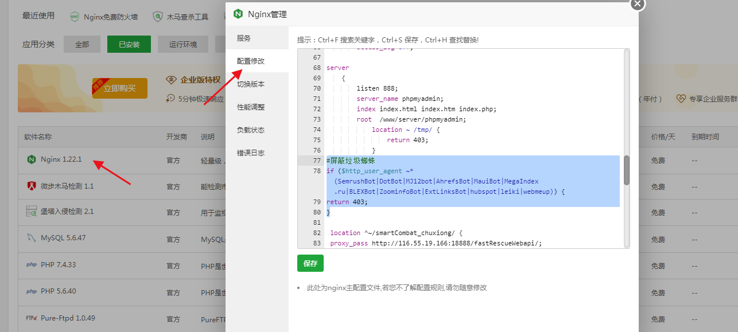Click the 微步木马检测 red icon

coord(31,186)
